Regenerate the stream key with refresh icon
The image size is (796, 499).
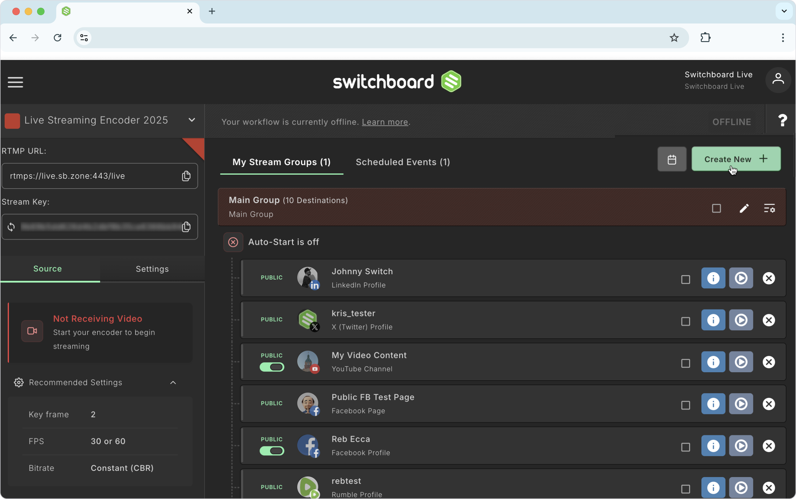coord(11,227)
